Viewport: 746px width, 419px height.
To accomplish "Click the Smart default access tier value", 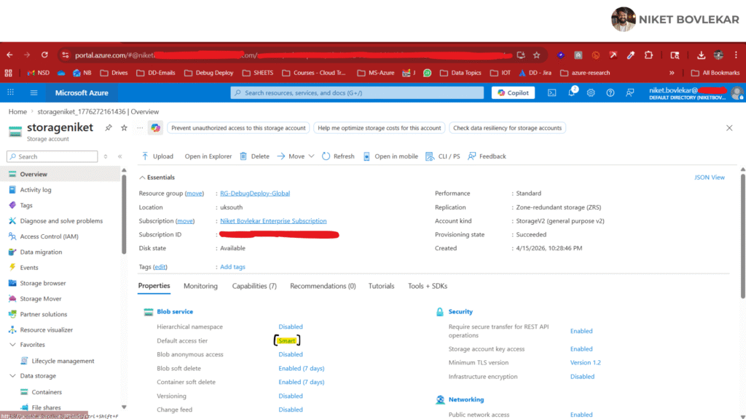I will 287,340.
